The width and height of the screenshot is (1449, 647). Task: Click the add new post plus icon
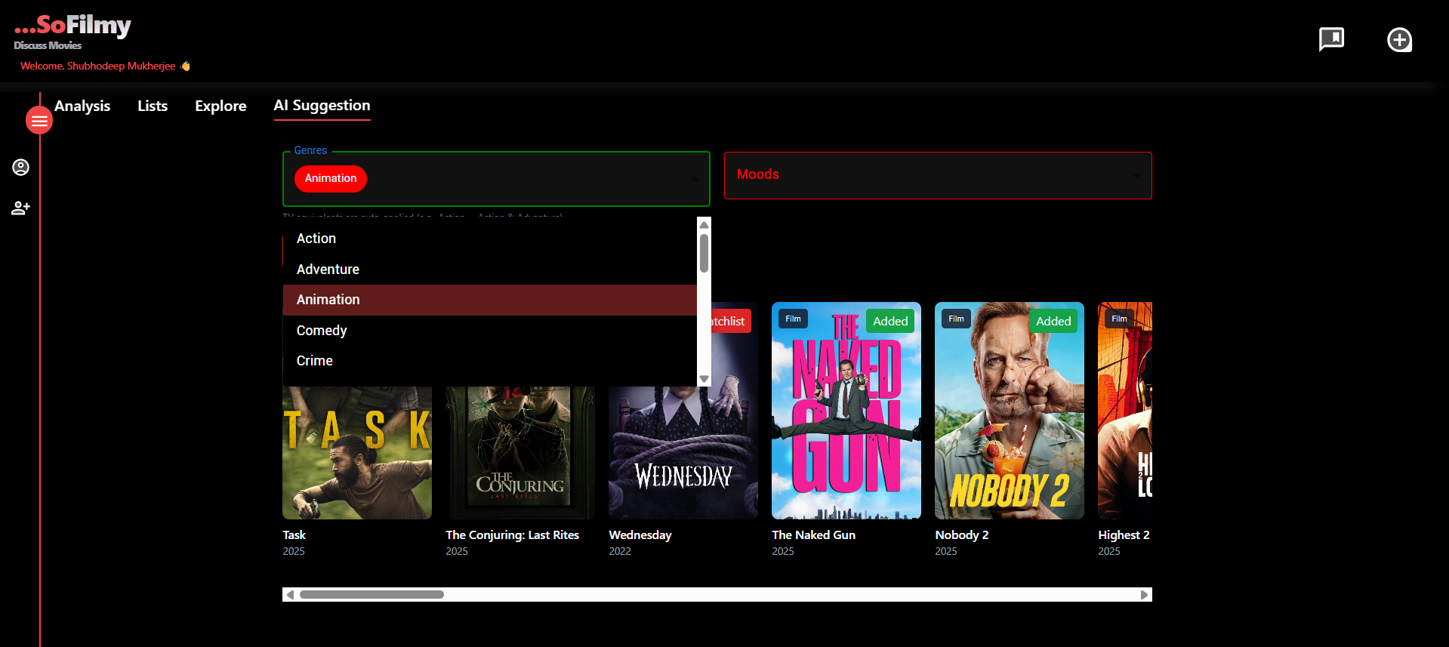(1399, 39)
